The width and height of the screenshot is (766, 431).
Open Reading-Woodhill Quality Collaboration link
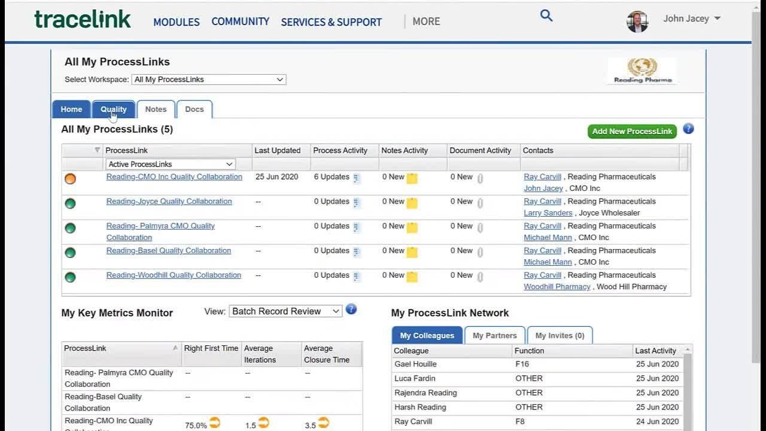point(174,275)
